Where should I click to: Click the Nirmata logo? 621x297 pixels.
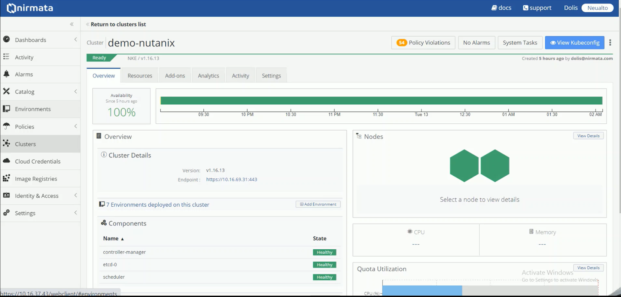click(x=30, y=8)
